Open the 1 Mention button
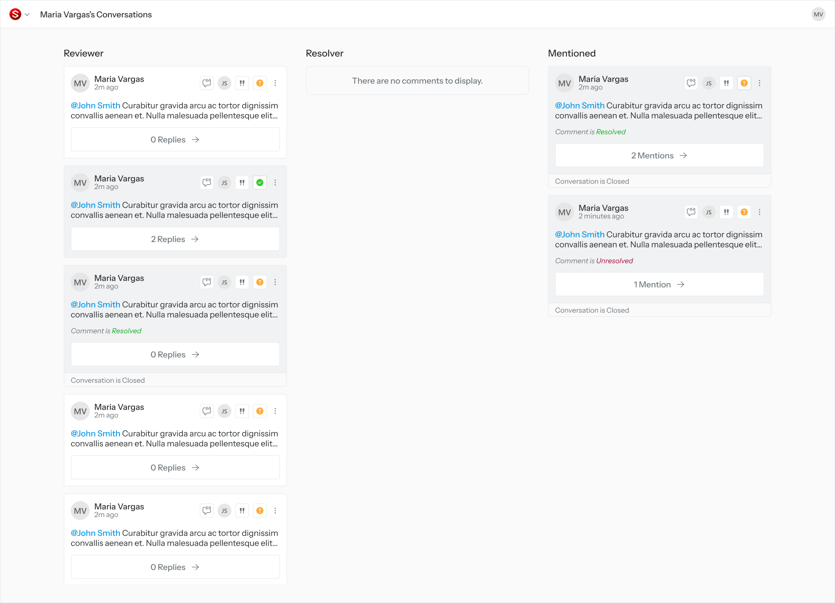835x603 pixels. (659, 285)
